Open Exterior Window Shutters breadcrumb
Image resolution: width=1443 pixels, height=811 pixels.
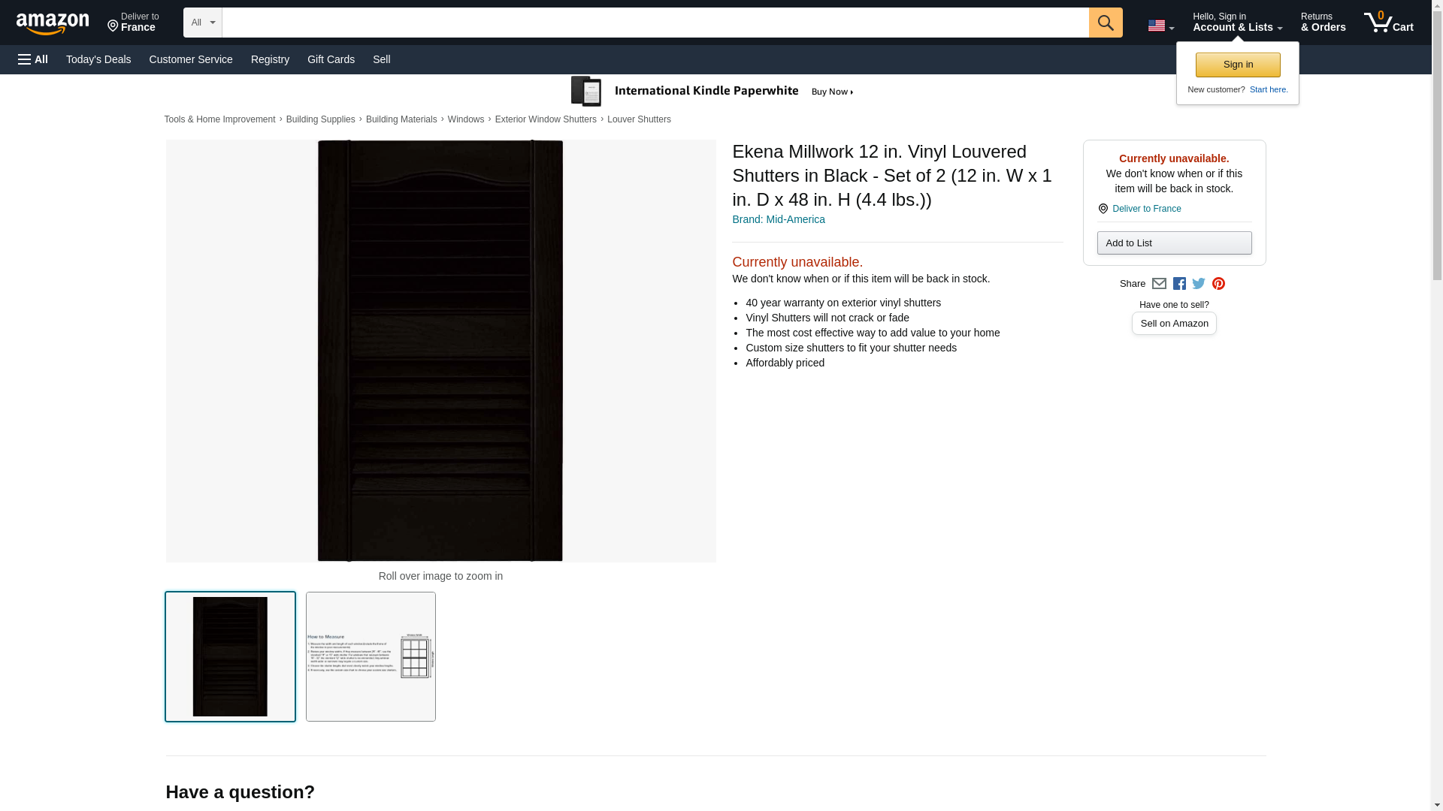coord(546,119)
